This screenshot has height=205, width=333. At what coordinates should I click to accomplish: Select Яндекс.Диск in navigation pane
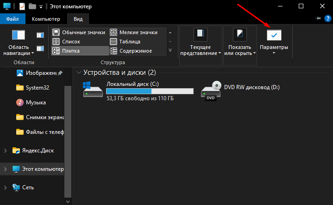(33, 151)
